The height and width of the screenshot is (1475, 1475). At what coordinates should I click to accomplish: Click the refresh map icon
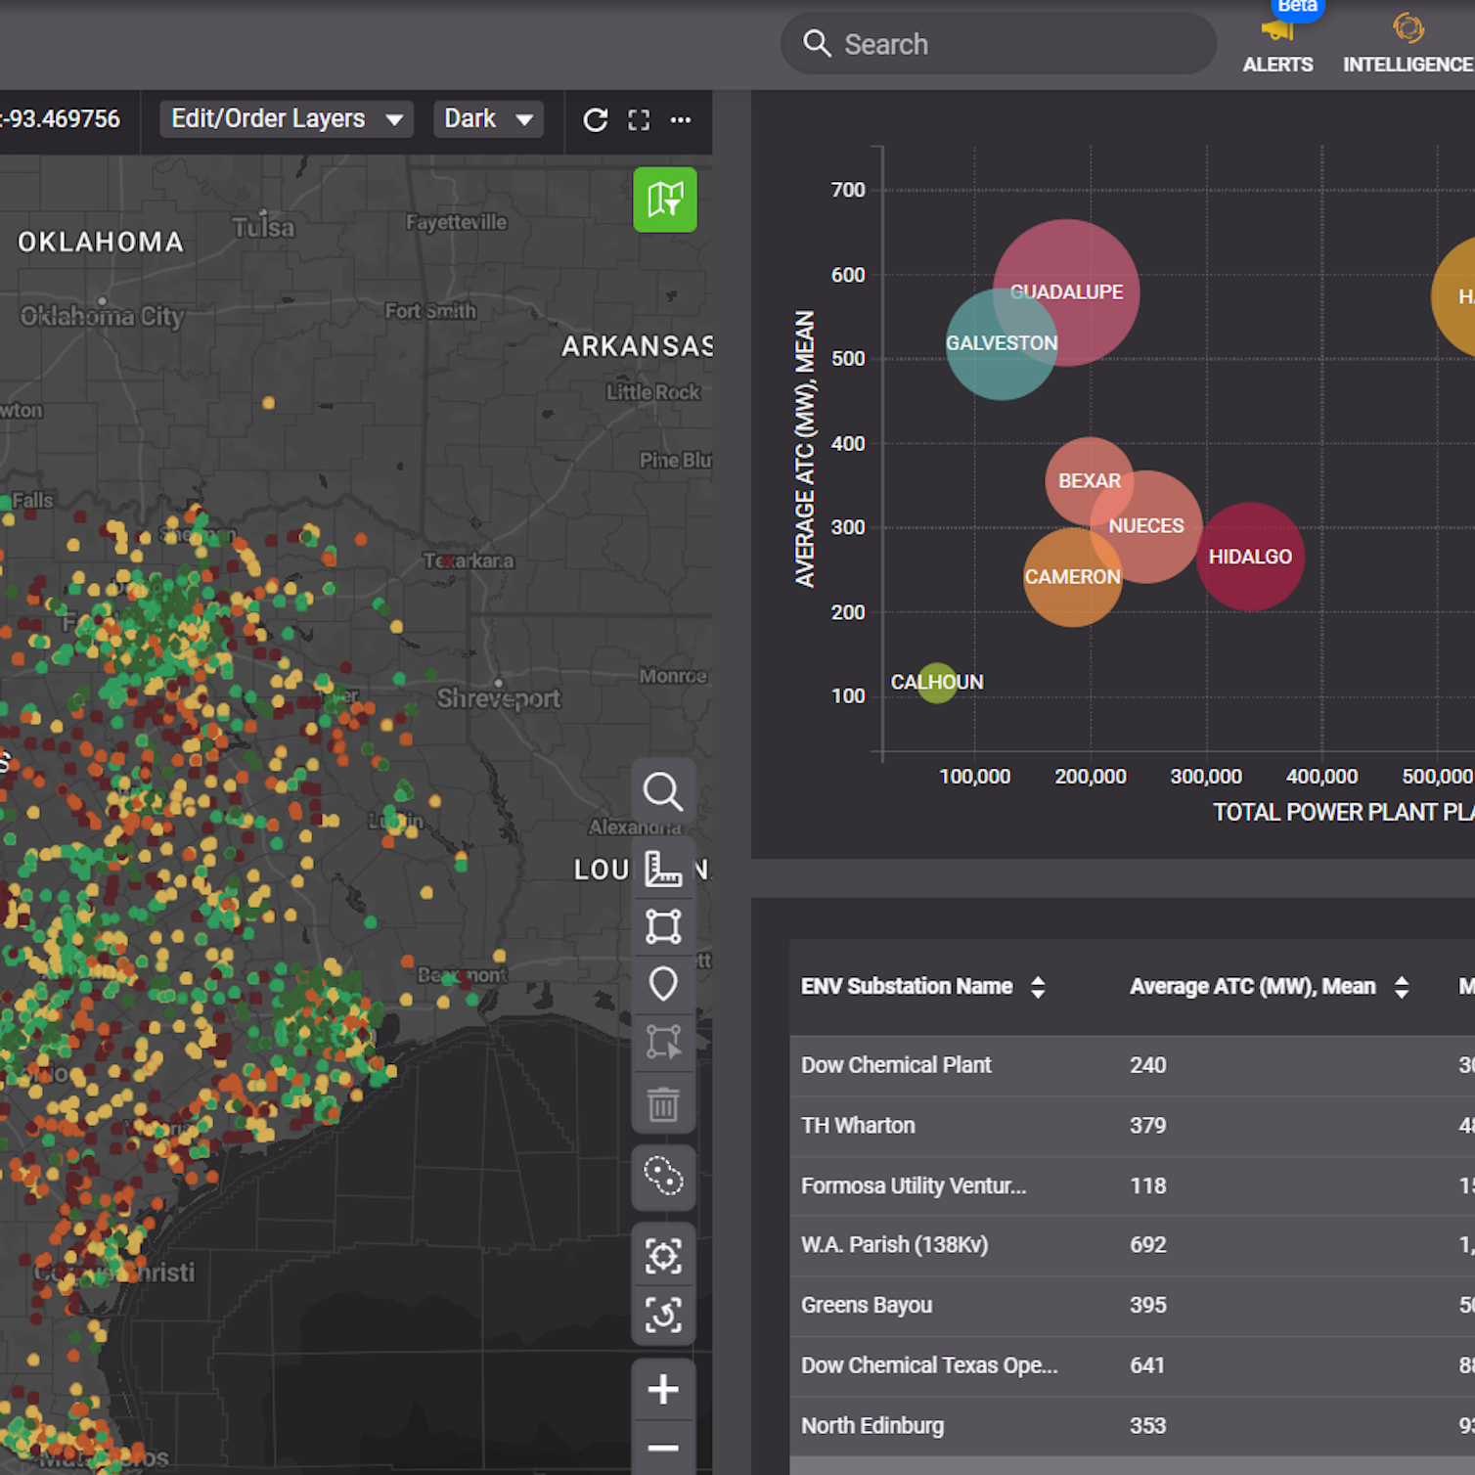(595, 119)
